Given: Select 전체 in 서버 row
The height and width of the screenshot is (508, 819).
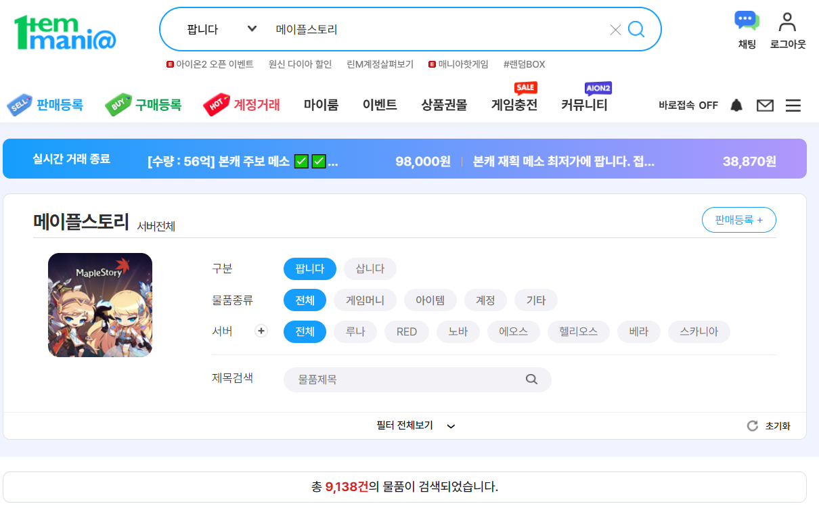Looking at the screenshot, I should (x=305, y=332).
